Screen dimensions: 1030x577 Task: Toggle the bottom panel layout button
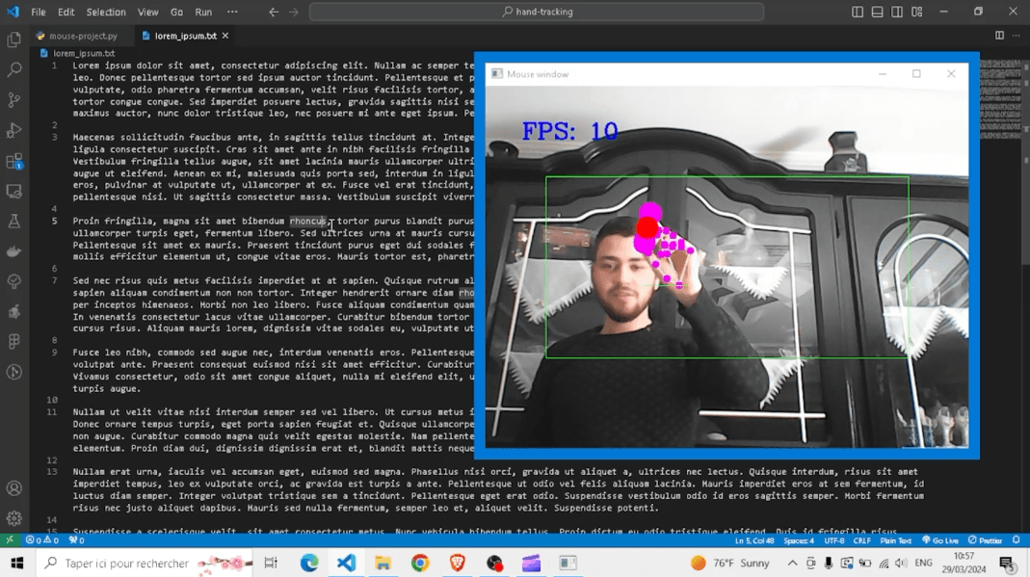(x=877, y=12)
